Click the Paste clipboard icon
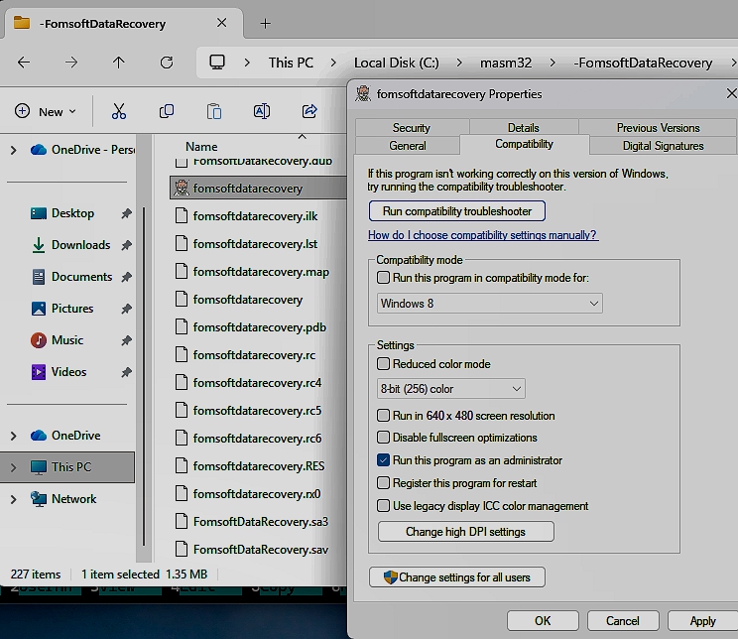Viewport: 738px width, 639px height. (x=214, y=111)
